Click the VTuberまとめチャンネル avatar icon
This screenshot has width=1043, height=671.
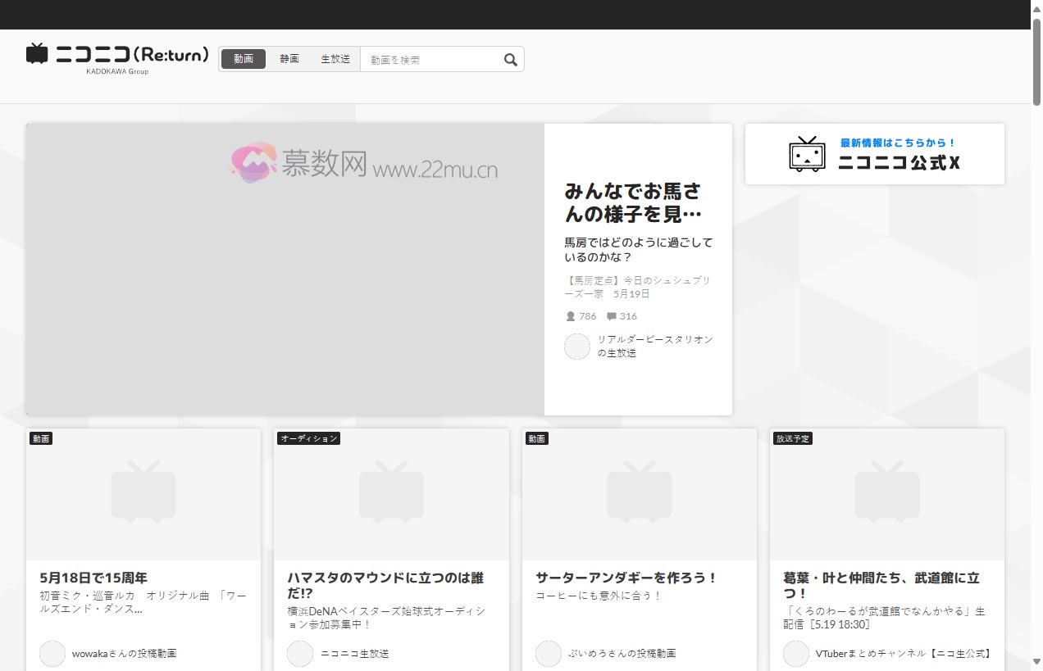pyautogui.click(x=795, y=653)
